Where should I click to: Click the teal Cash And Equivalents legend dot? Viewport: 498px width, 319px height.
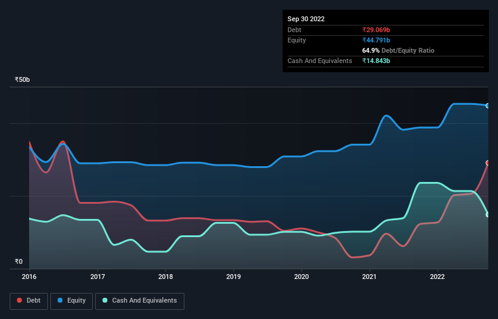tap(105, 300)
